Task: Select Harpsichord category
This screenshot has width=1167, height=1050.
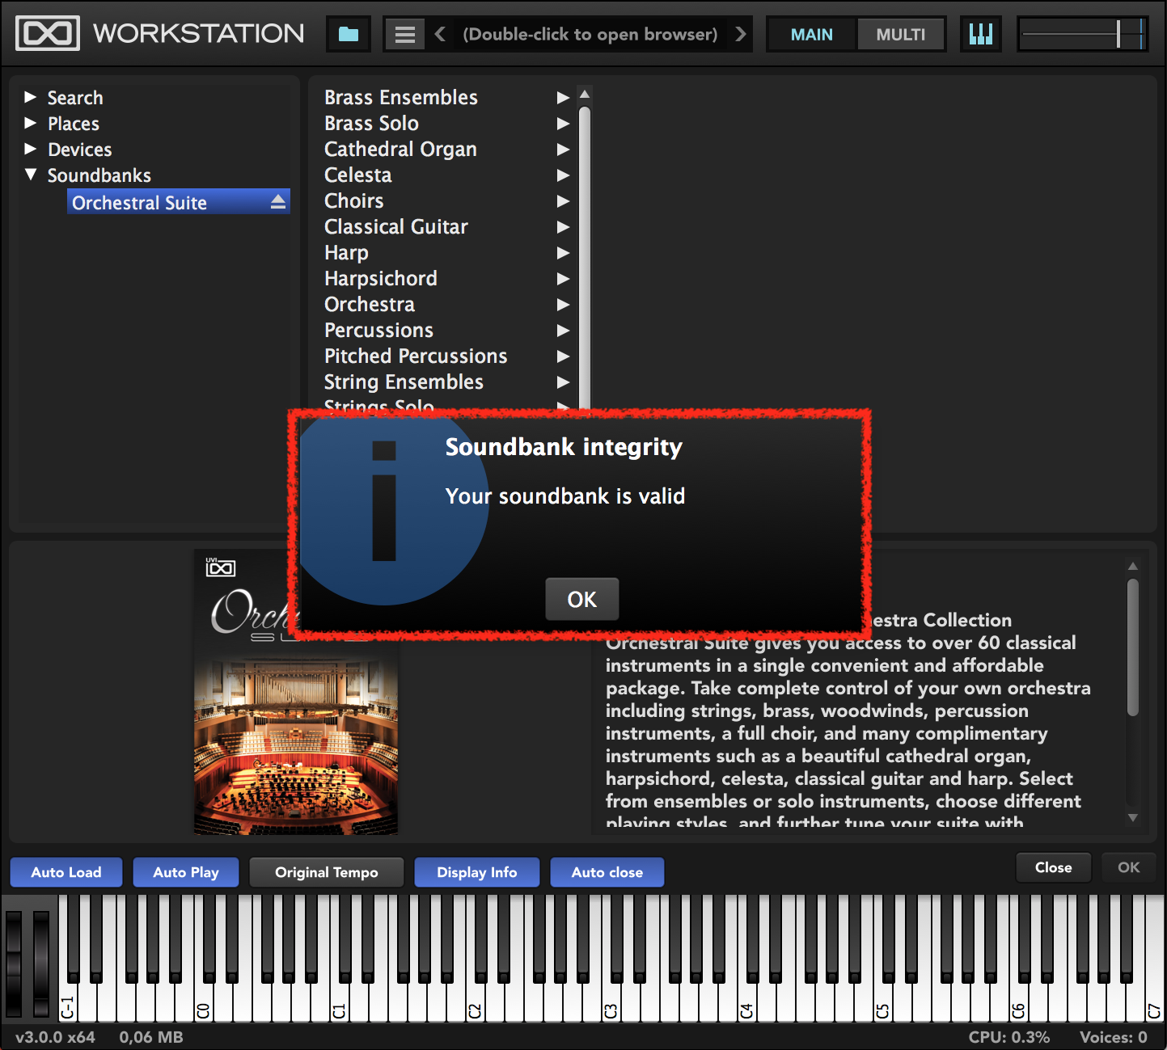Action: pyautogui.click(x=447, y=279)
